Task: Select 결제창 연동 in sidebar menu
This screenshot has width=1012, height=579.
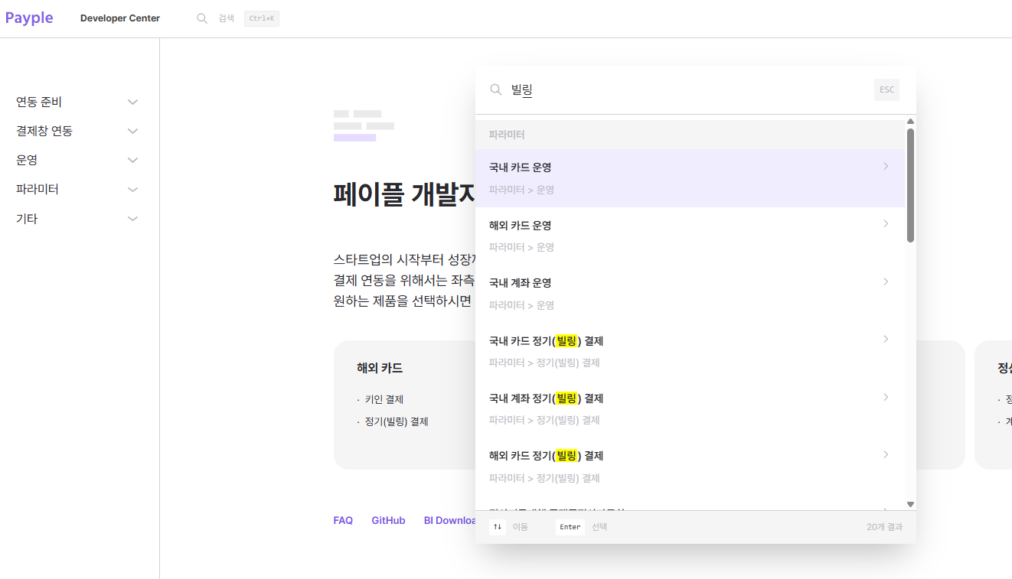Action: 44,131
